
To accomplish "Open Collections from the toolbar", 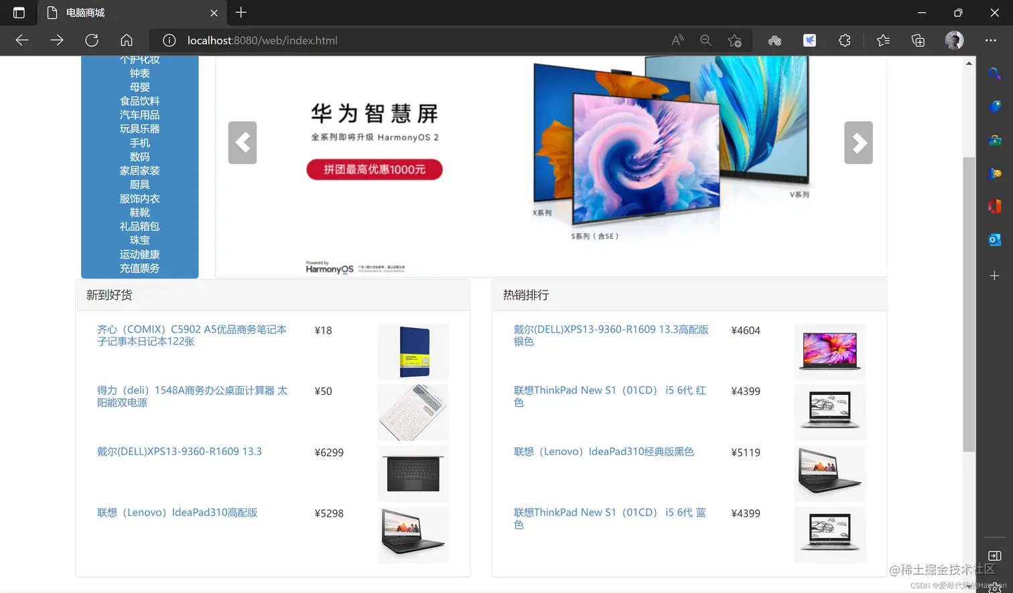I will [x=917, y=40].
